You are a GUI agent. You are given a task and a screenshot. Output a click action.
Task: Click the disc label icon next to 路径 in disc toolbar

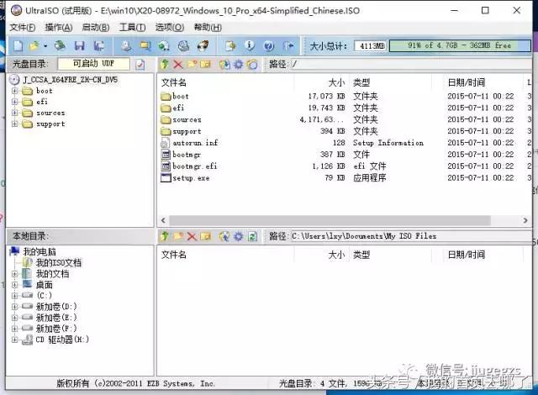tap(252, 64)
